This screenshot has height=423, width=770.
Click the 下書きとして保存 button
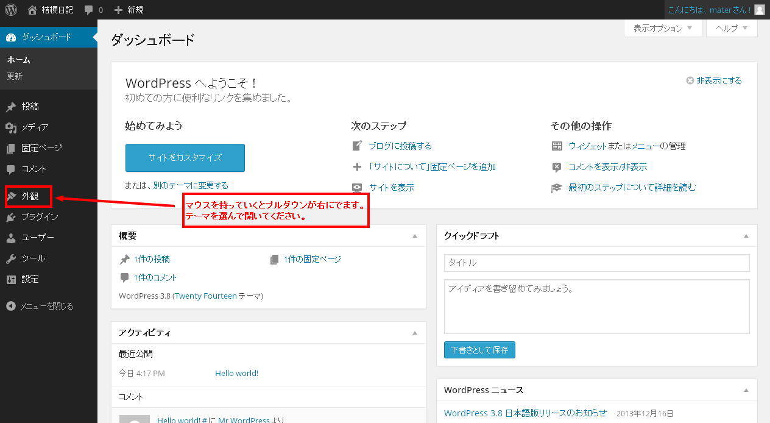pos(479,350)
